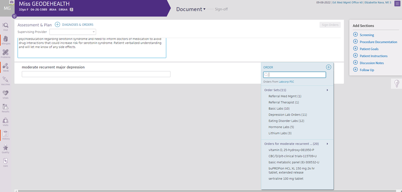Add the Screening section plus icon
This screenshot has height=192, width=402.
point(355,34)
